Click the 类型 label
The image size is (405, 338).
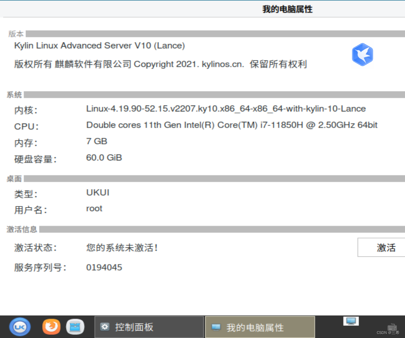(26, 194)
